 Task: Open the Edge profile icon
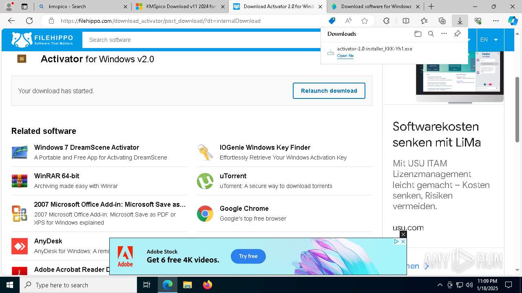[x=9, y=6]
